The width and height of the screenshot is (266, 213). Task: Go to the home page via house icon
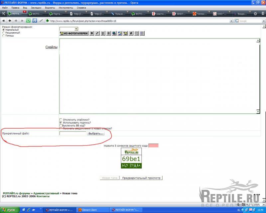35,21
